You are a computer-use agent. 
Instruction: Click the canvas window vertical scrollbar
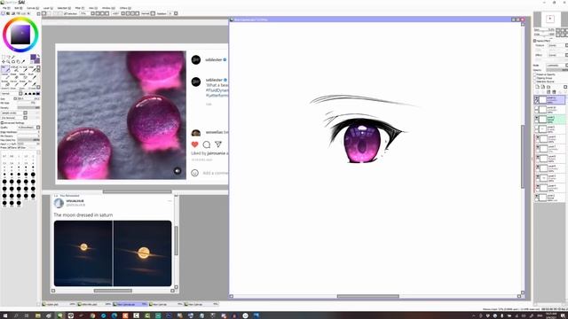click(523, 156)
